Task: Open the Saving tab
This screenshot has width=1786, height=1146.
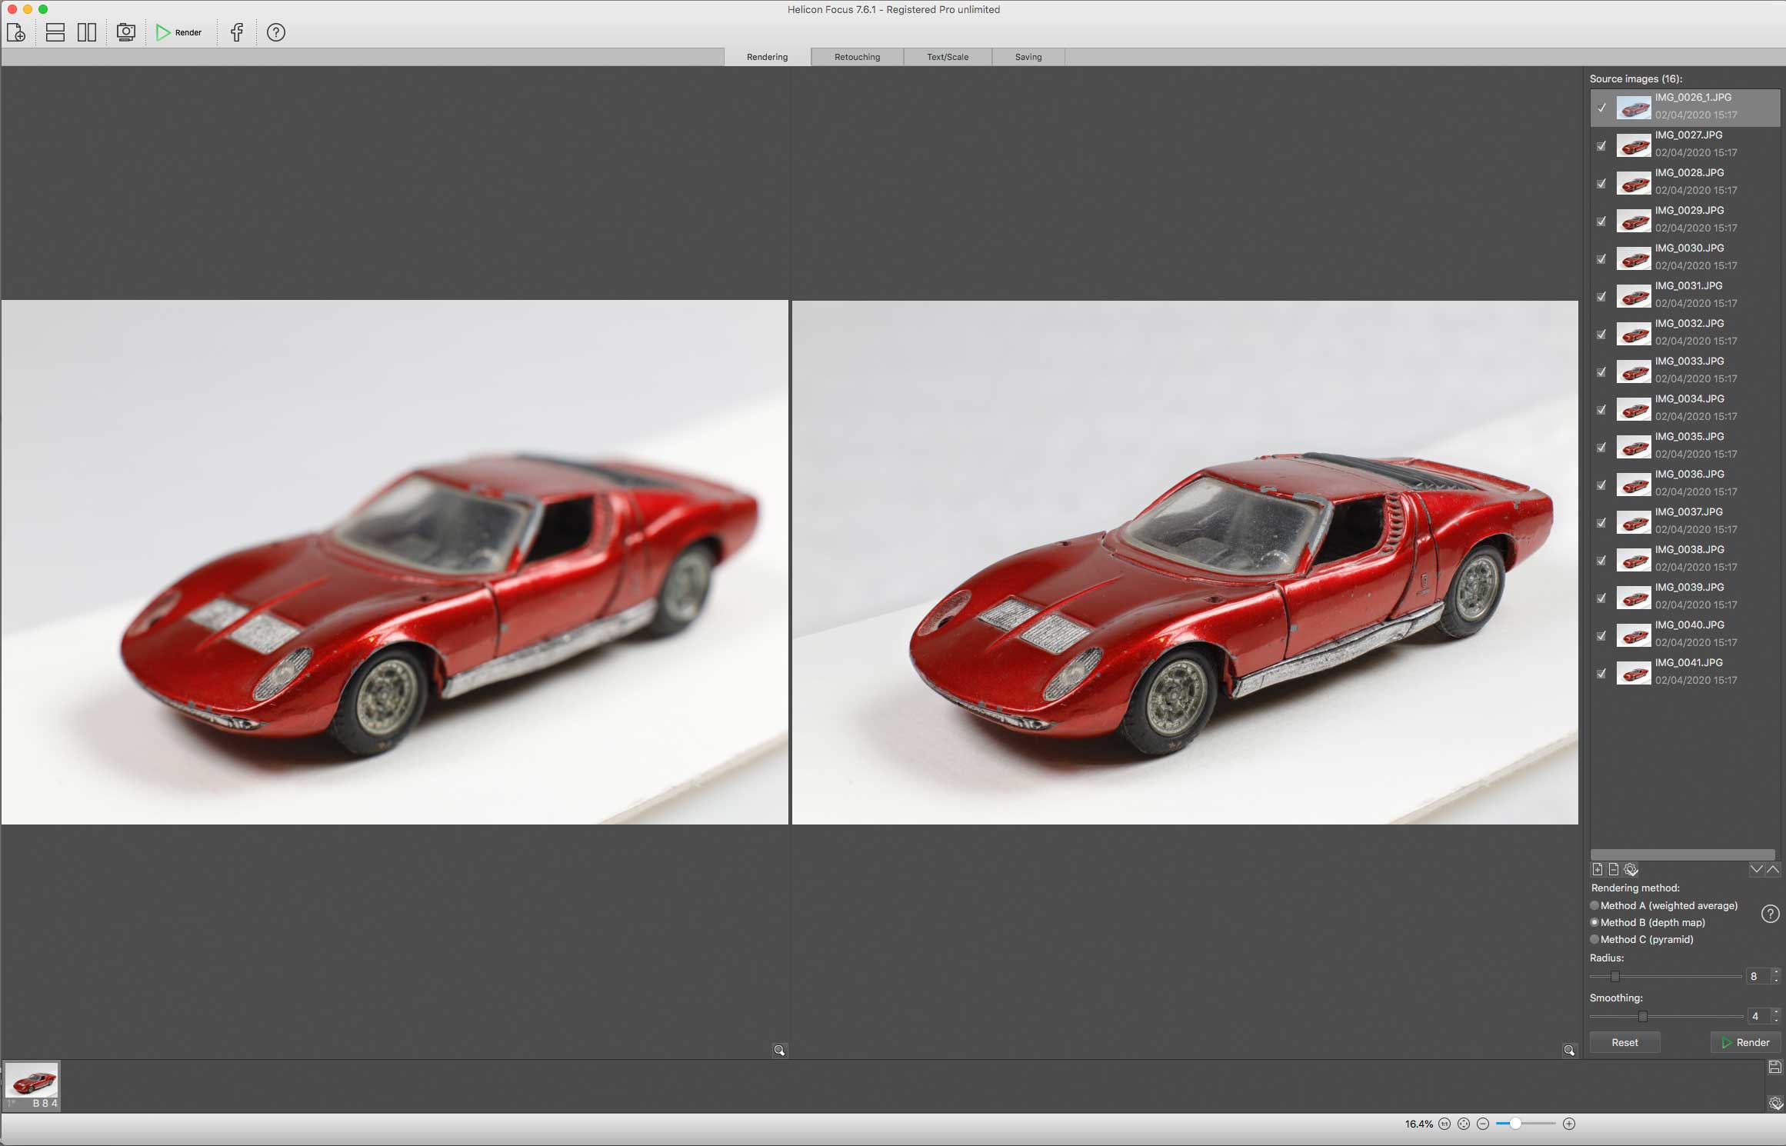Action: point(1028,57)
